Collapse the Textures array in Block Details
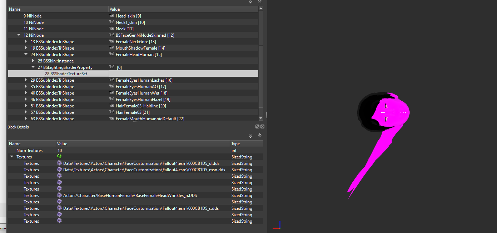 [12, 157]
